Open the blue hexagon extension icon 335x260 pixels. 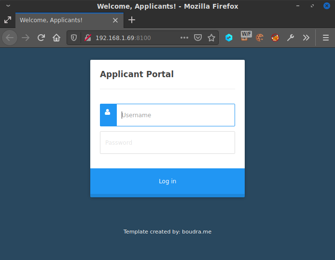[229, 38]
